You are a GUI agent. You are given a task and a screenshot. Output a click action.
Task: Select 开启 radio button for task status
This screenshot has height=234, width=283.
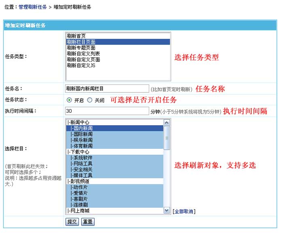click(70, 100)
